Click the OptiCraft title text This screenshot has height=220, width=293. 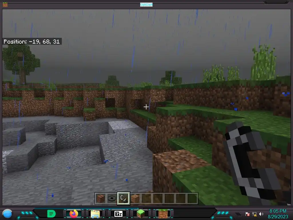(146, 5)
